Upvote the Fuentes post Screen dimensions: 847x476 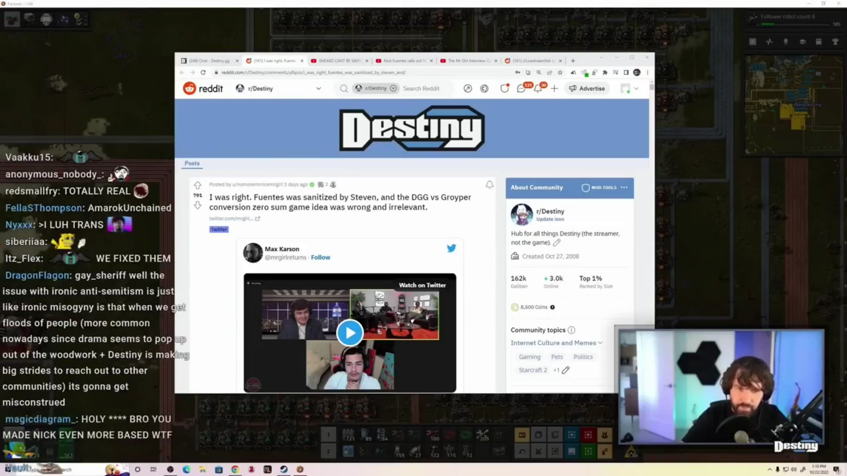(x=198, y=185)
